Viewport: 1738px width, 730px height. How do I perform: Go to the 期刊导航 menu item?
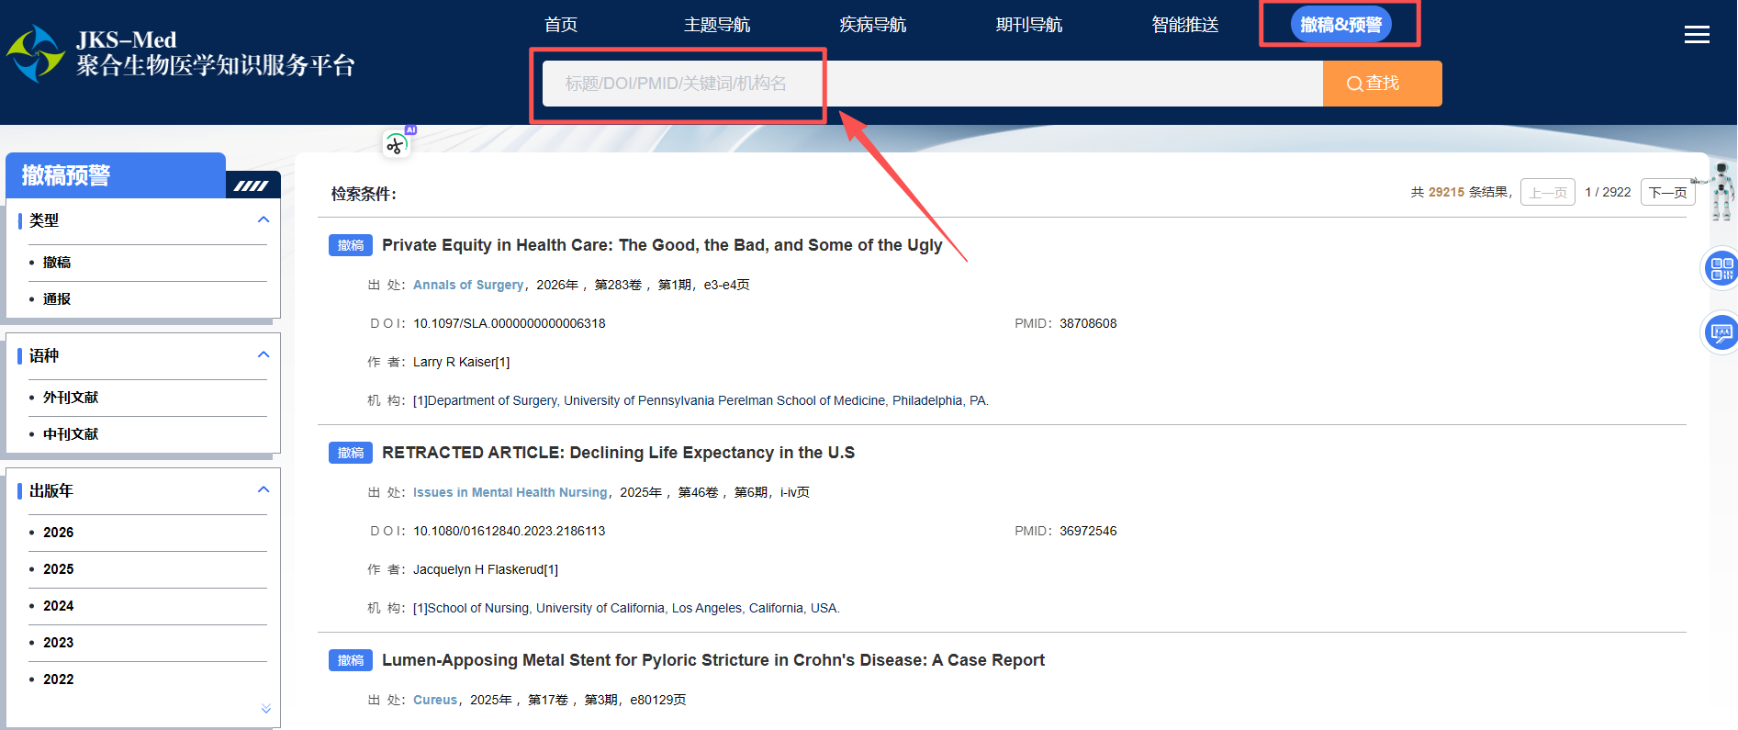(1028, 25)
